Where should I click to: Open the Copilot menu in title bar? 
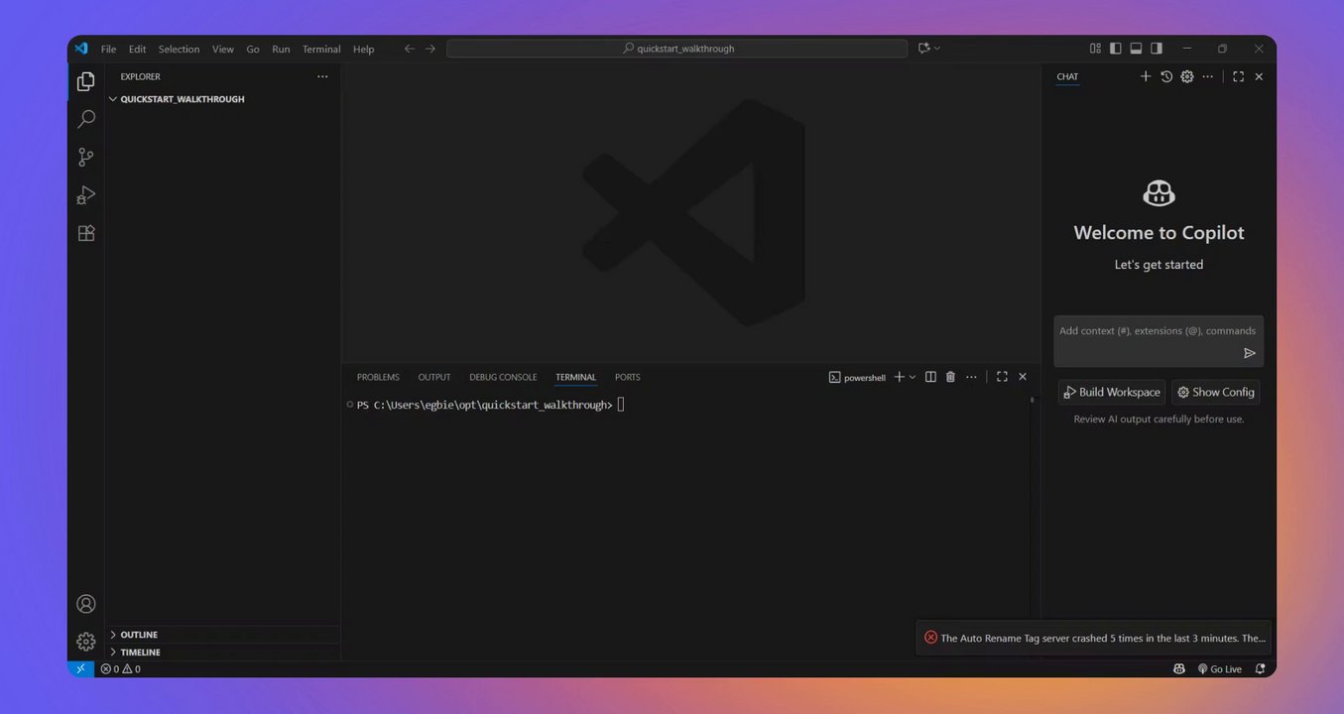click(x=929, y=49)
